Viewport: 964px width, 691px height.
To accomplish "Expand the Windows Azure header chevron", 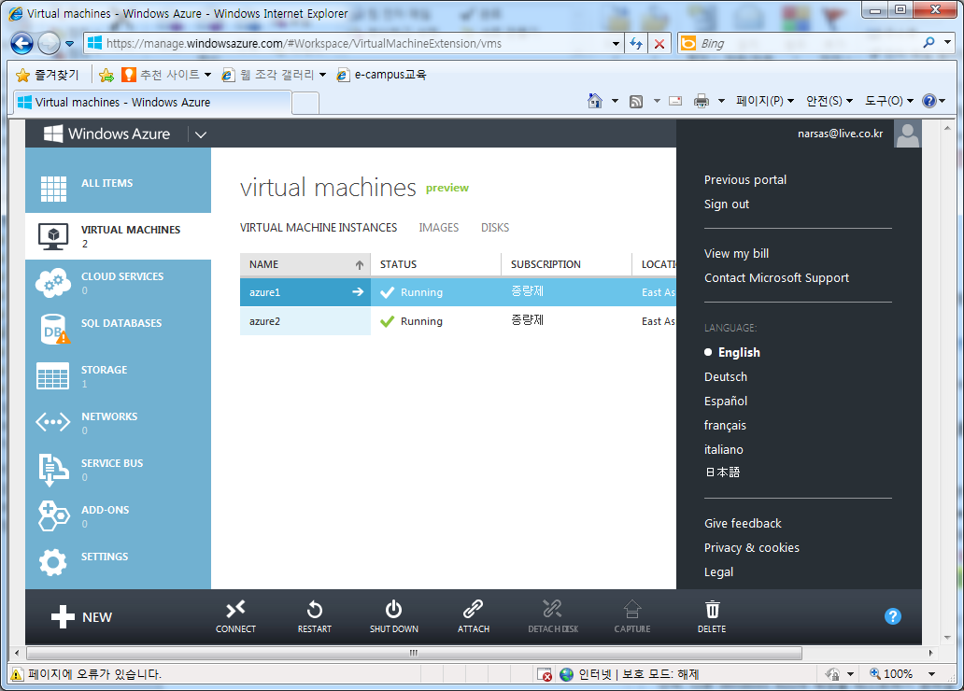I will 201,134.
